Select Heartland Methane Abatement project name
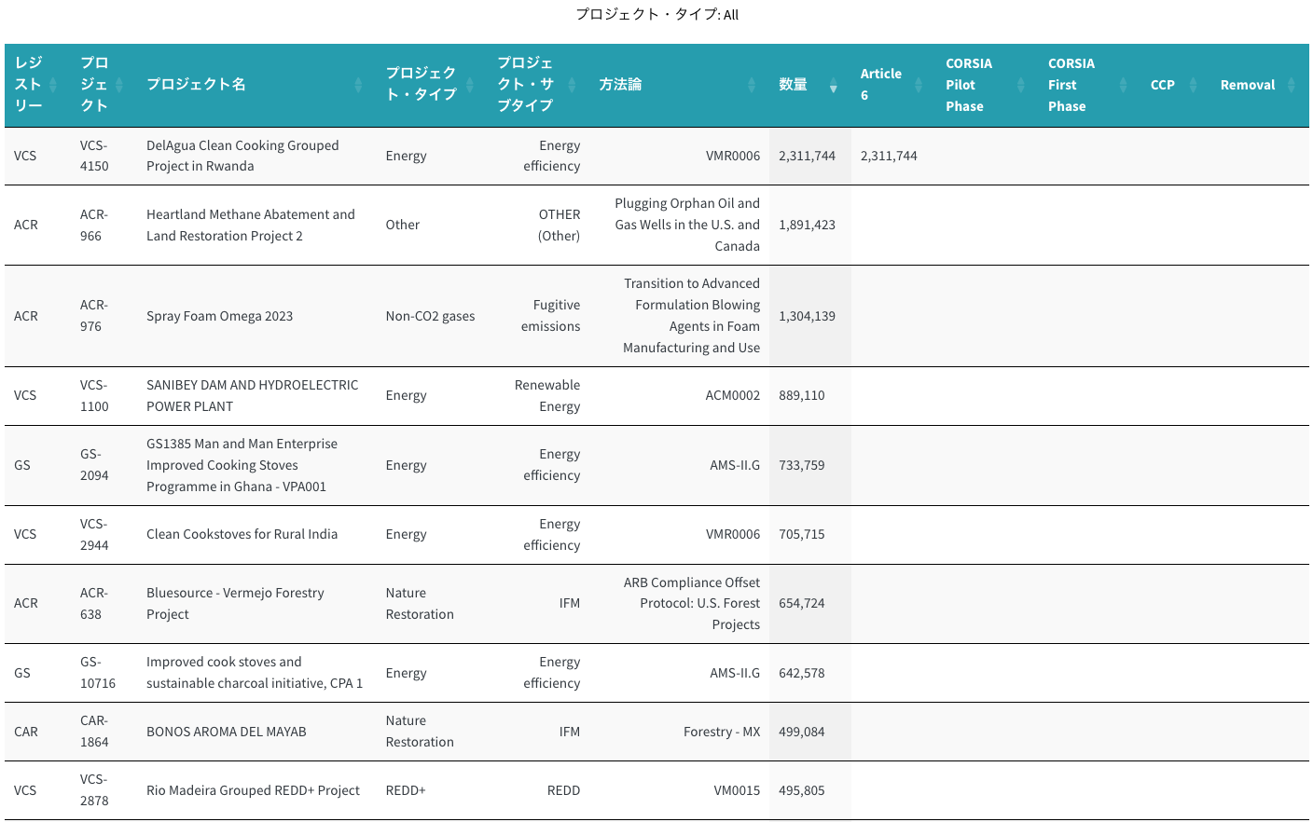This screenshot has height=822, width=1313. (x=250, y=225)
